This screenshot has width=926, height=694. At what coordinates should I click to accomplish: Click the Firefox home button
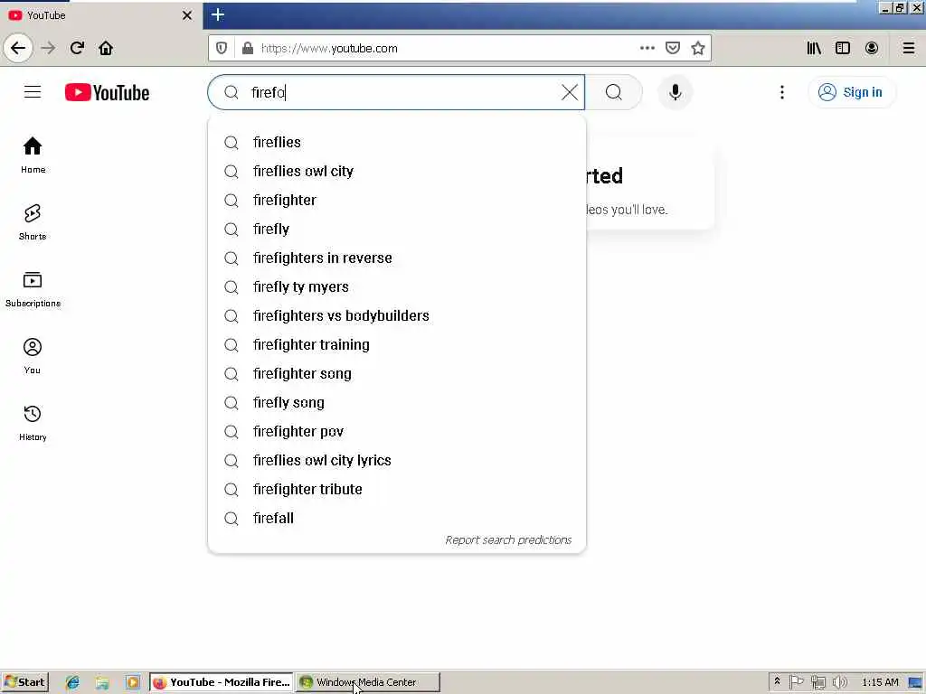point(106,48)
